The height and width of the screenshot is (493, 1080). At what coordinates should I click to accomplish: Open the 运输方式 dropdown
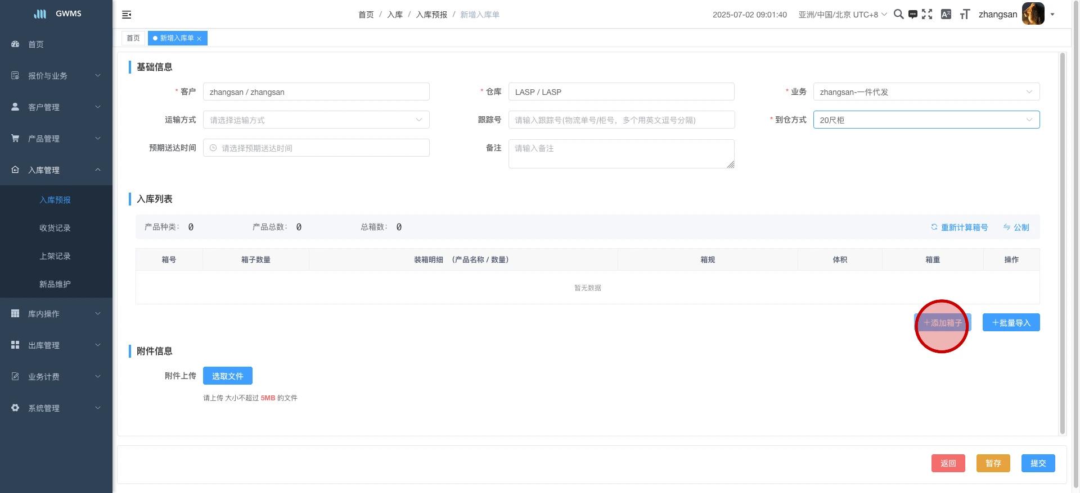click(x=316, y=120)
